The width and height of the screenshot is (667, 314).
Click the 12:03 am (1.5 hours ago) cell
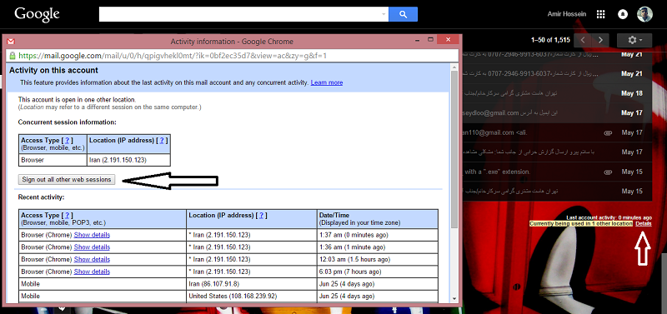point(378,259)
